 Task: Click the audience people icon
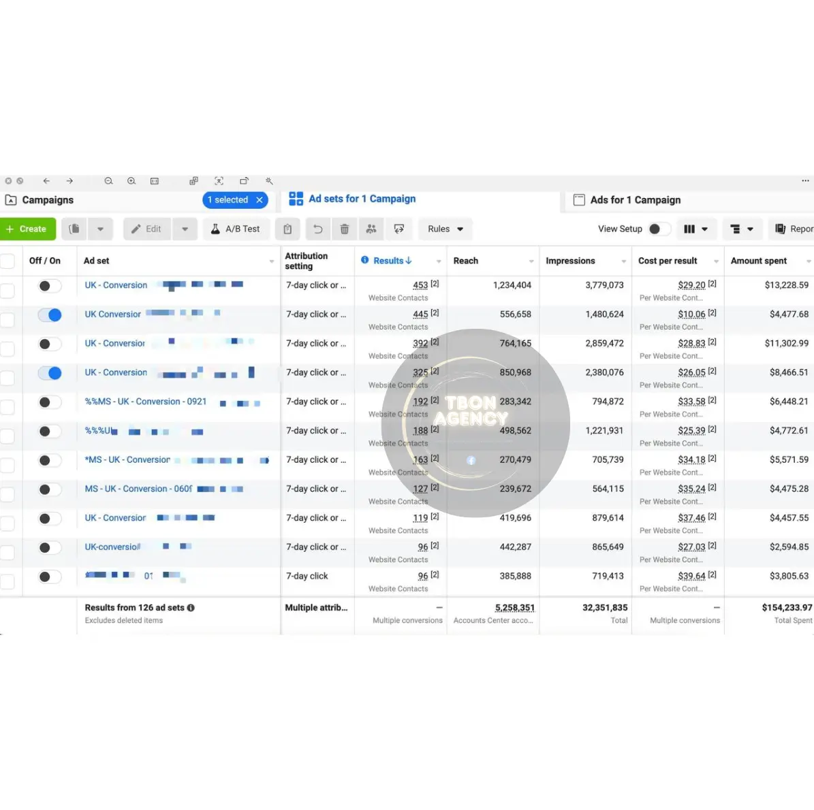click(x=371, y=229)
